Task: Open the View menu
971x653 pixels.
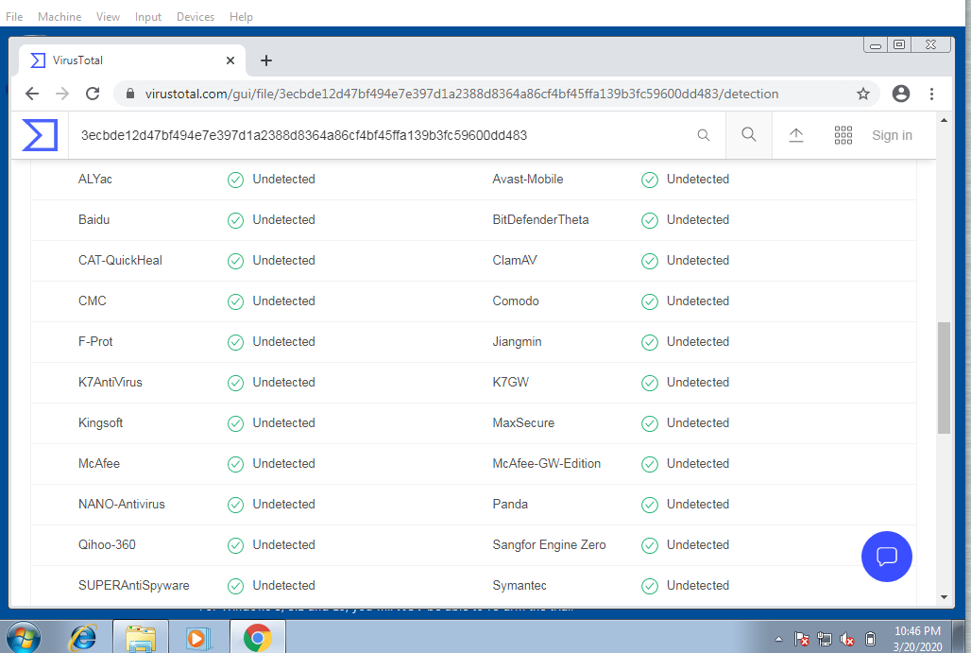Action: [108, 17]
